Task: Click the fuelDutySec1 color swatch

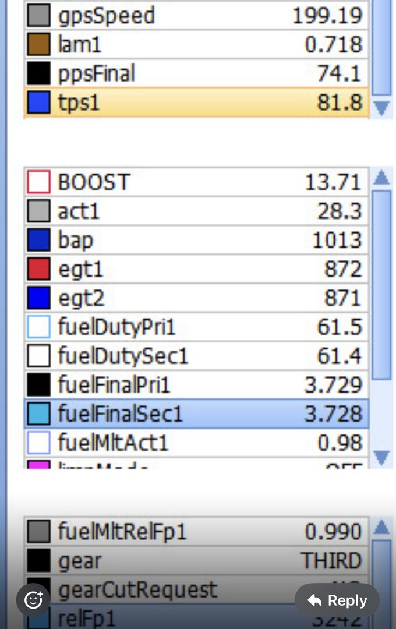Action: click(39, 355)
